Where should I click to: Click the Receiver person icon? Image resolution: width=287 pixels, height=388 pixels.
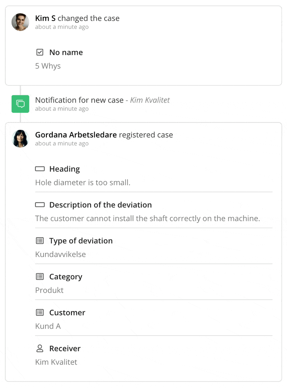tap(40, 349)
